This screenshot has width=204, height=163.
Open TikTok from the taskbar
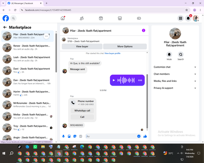pyautogui.click(x=20, y=147)
